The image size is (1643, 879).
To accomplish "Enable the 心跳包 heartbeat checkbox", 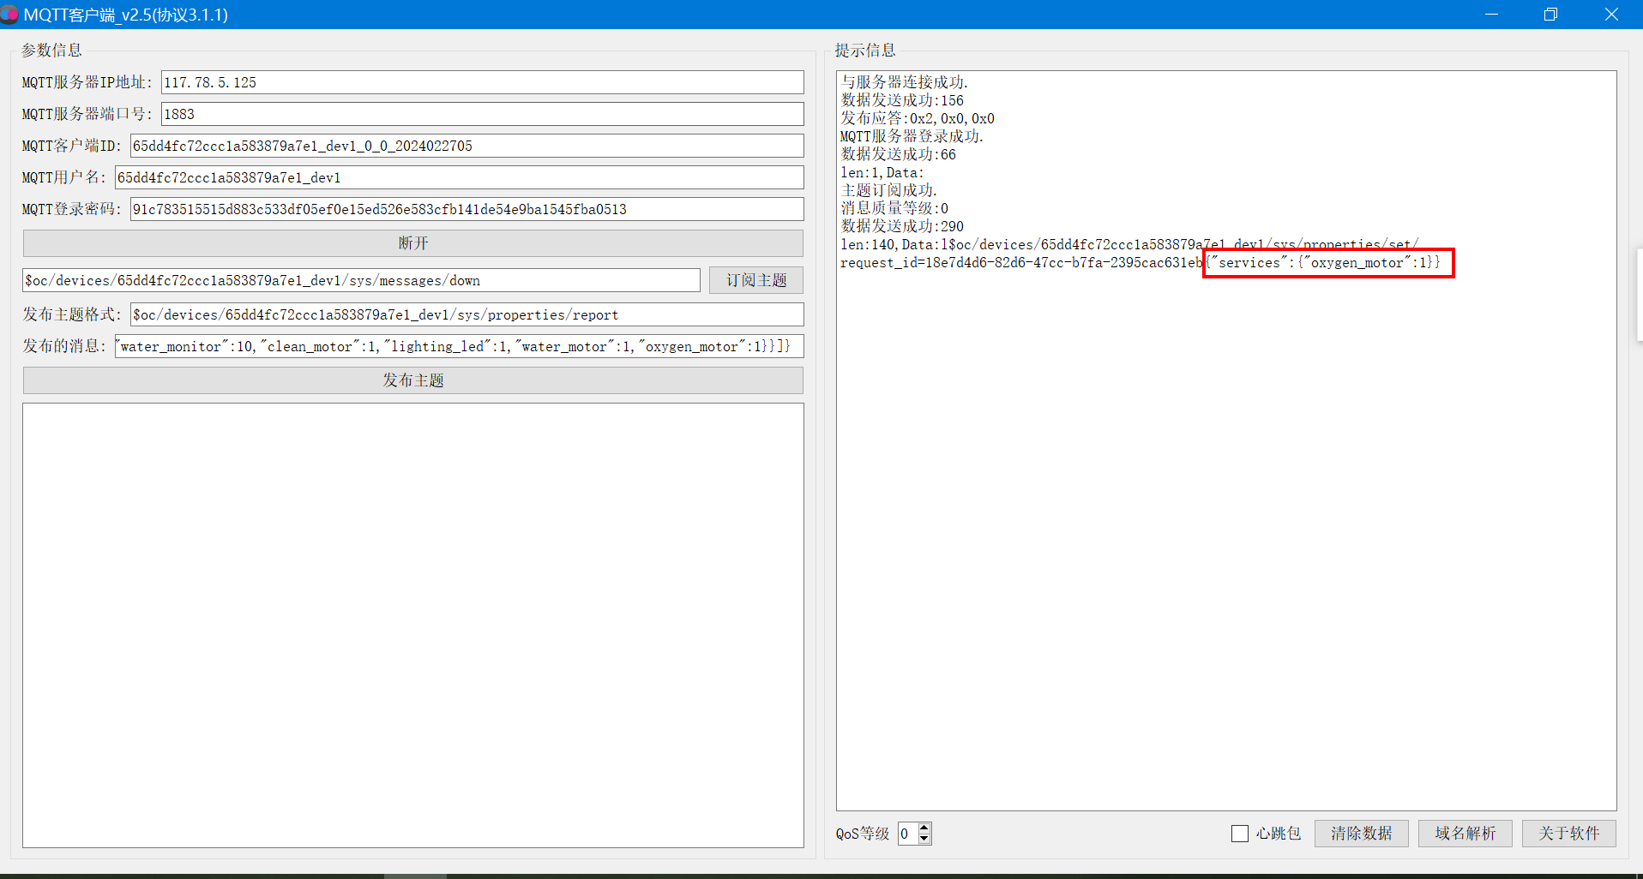I will click(x=1240, y=834).
